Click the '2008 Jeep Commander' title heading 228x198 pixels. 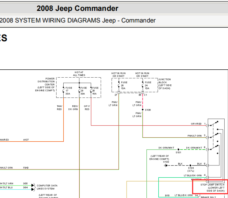77,8
